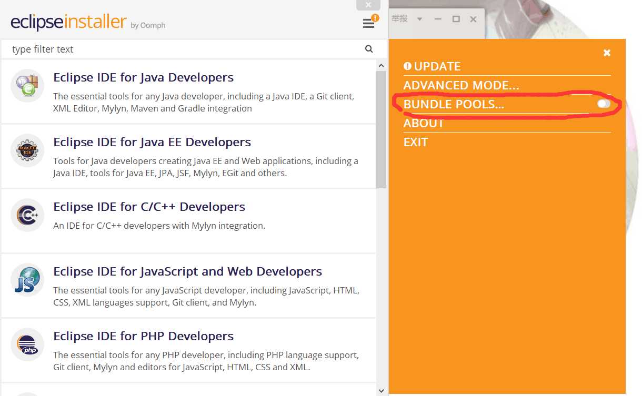Click the product list scrollbar thumb
Screen dimensions: 642x396
(x=382, y=129)
